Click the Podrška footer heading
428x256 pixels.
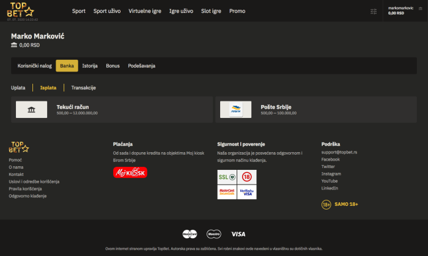(331, 144)
